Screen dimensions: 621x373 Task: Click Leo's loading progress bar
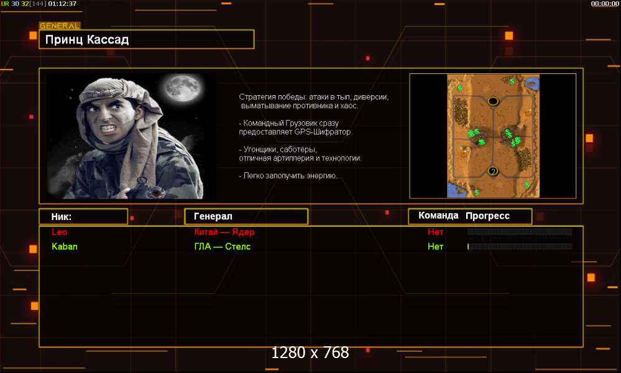520,232
